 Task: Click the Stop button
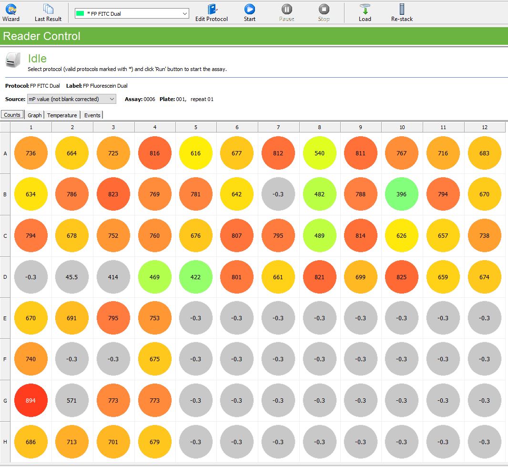coord(324,12)
